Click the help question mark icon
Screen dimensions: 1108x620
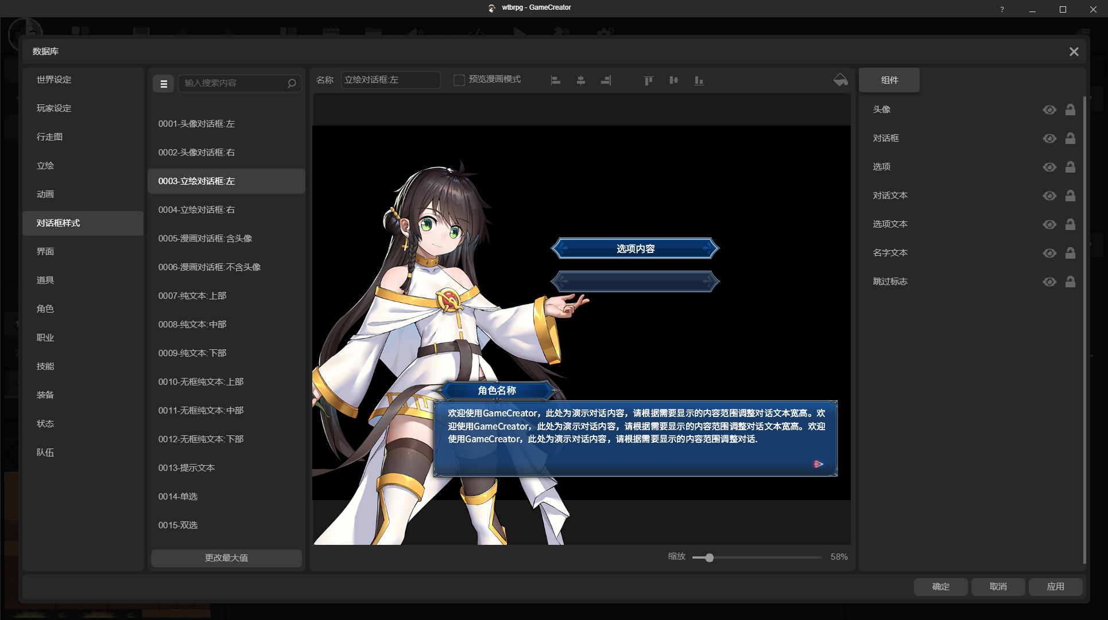click(x=1002, y=9)
